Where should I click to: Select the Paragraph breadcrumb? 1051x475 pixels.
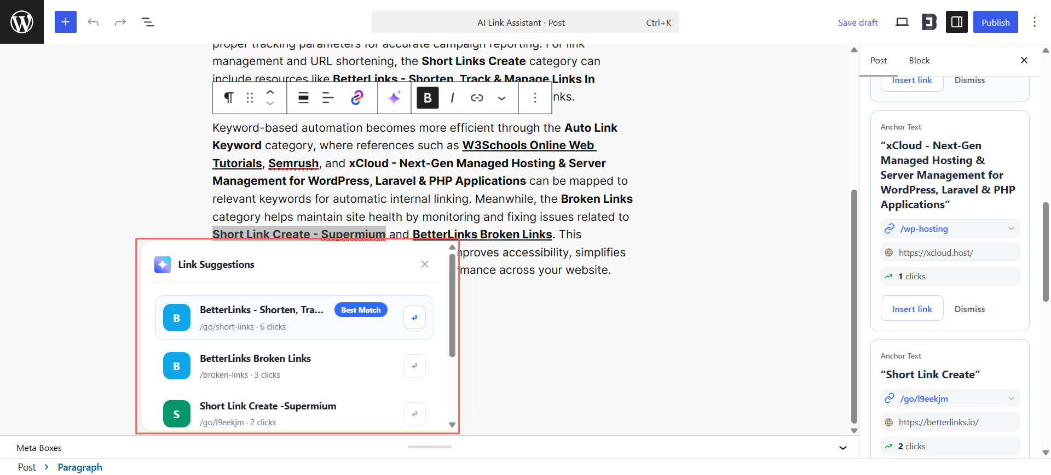click(80, 467)
